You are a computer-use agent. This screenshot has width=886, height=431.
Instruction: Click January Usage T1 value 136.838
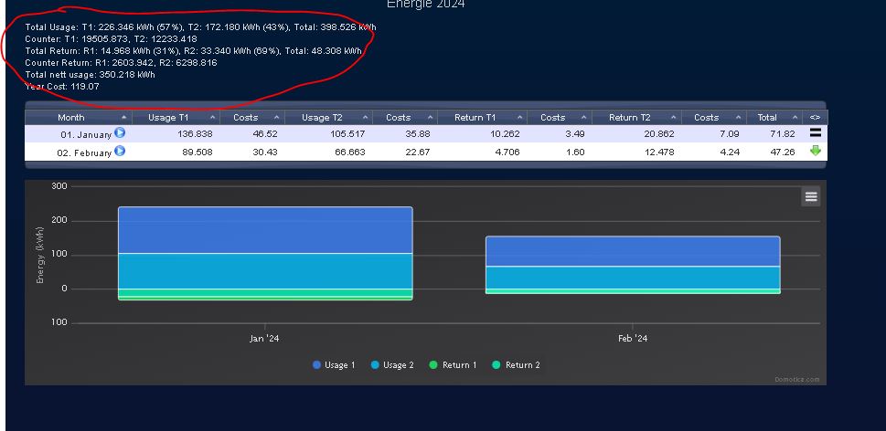[193, 134]
